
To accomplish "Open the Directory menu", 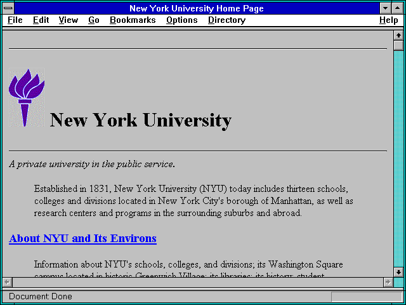I will [x=227, y=20].
